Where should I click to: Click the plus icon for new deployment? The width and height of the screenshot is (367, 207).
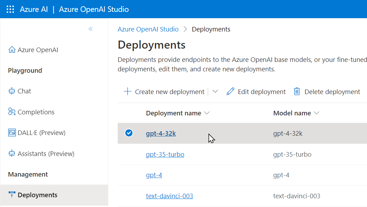127,91
